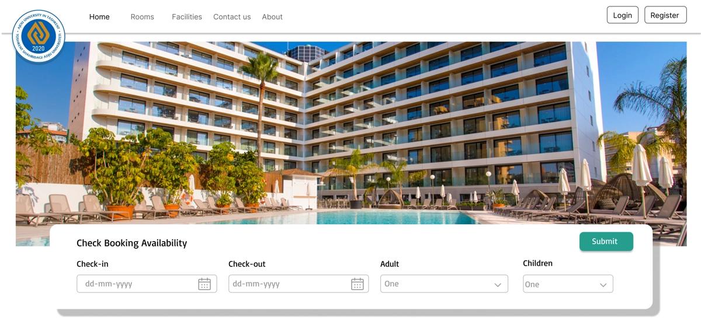The width and height of the screenshot is (701, 331).
Task: Expand the Adult dropdown chevron
Action: click(498, 285)
